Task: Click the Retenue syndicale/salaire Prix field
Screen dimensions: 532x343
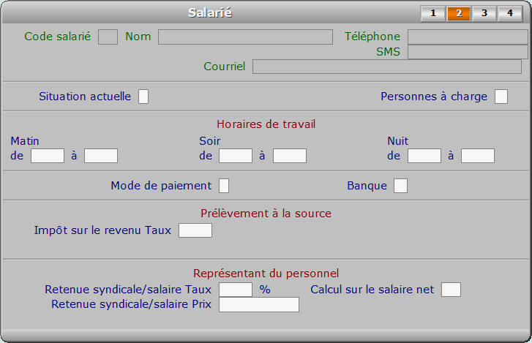Action: tap(259, 305)
